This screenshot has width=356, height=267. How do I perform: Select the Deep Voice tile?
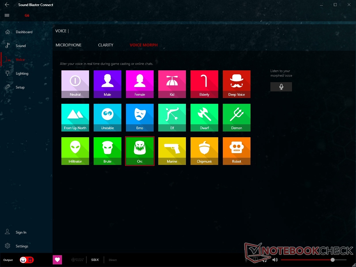(237, 84)
